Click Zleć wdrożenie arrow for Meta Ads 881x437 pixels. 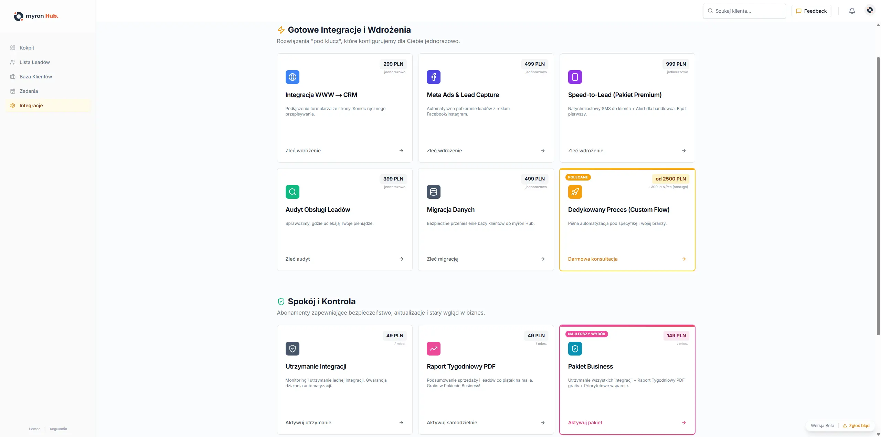coord(542,151)
